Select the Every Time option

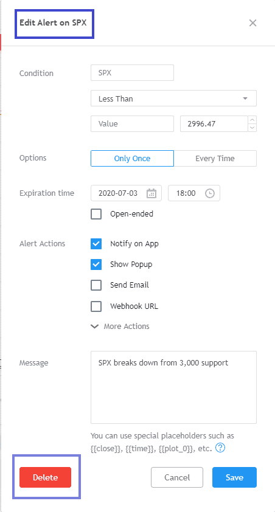[x=215, y=158]
